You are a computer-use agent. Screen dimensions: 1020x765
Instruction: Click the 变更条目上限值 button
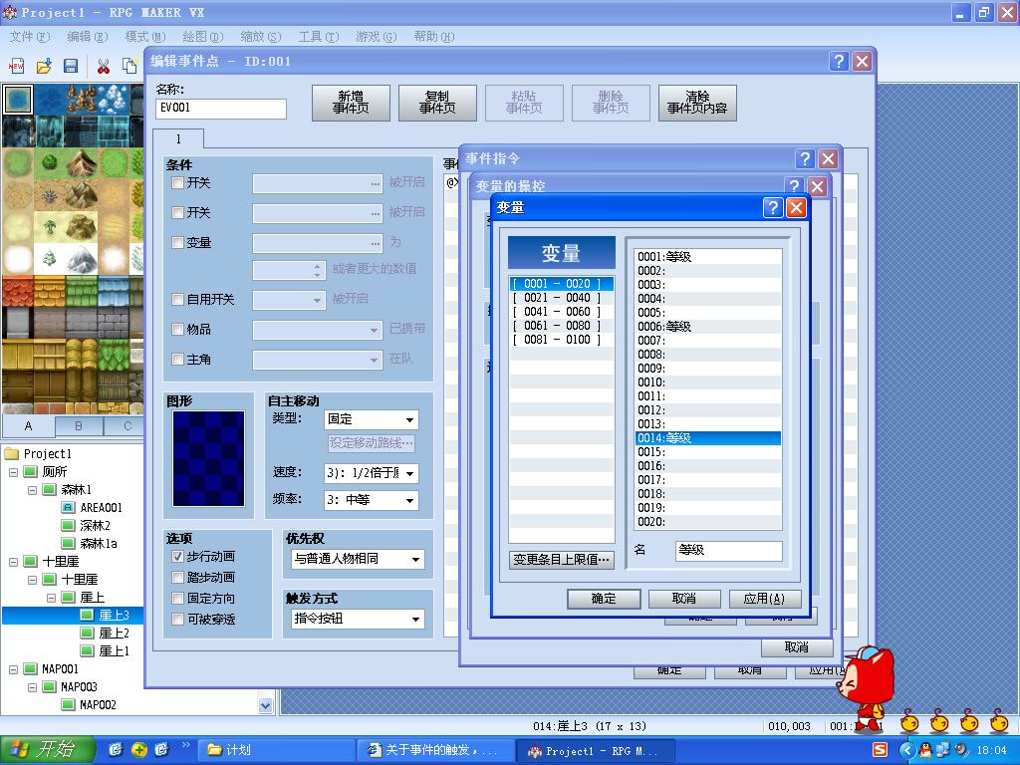(562, 560)
